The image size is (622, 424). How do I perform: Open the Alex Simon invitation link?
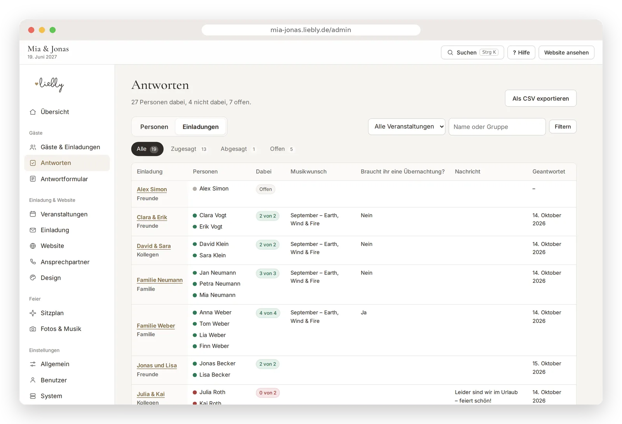point(152,189)
